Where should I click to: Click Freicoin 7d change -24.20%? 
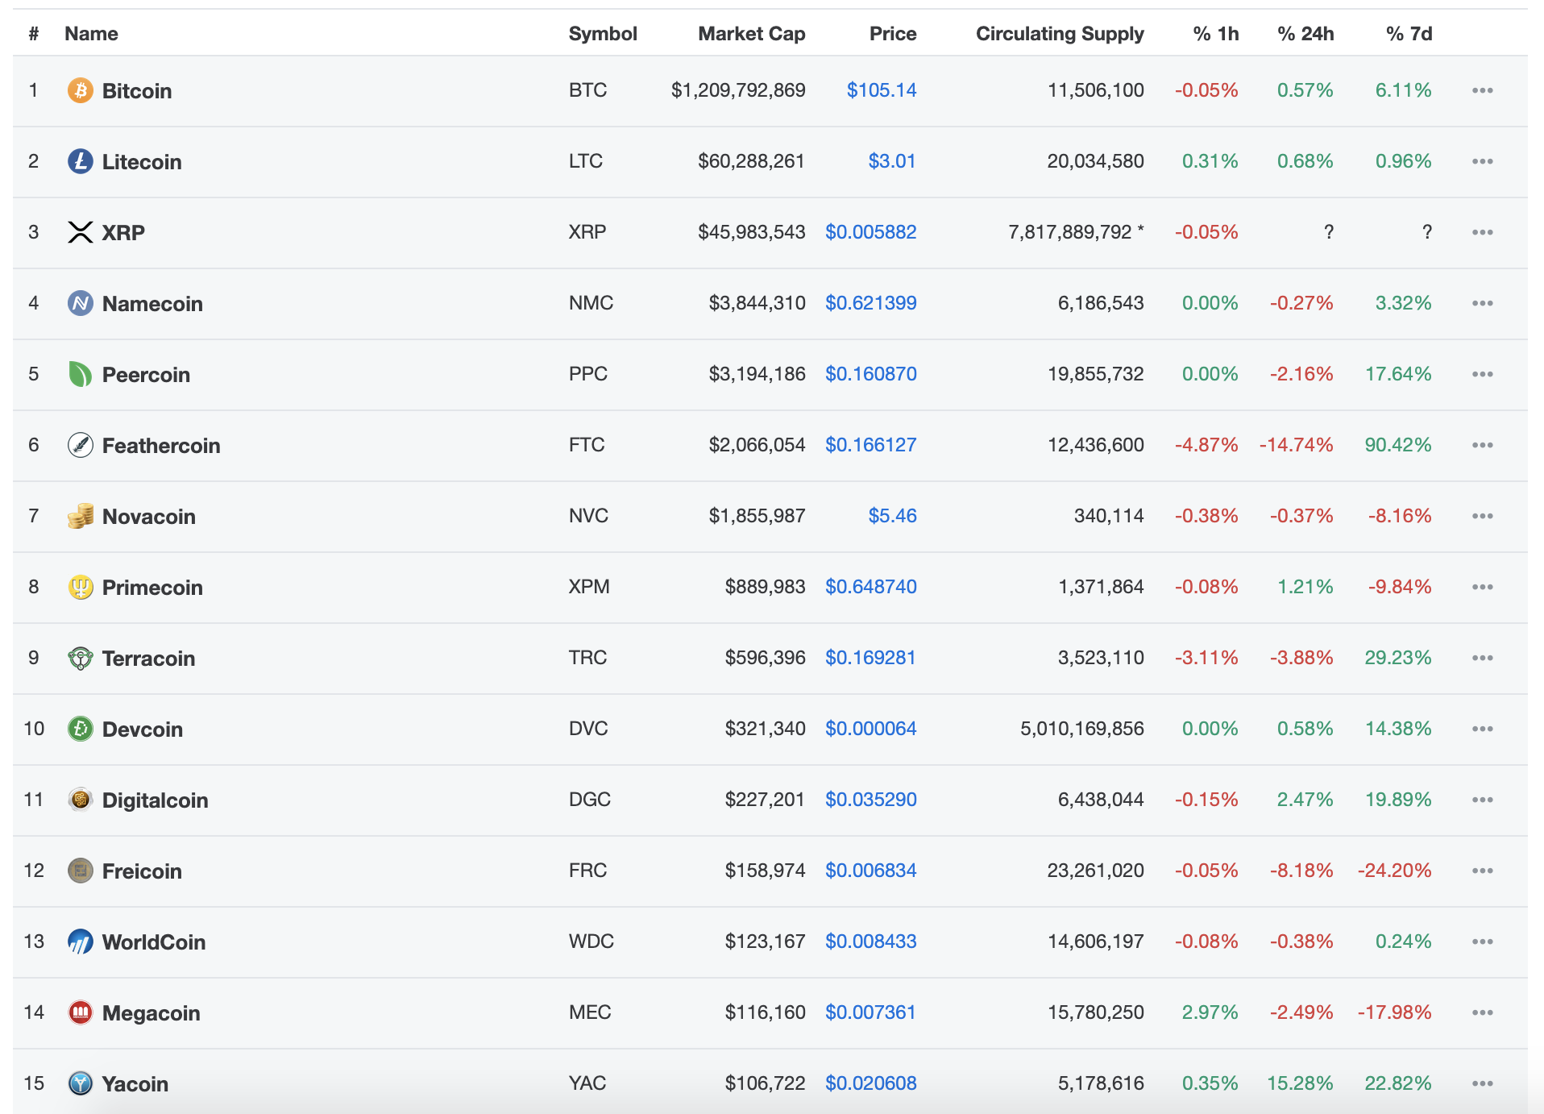click(x=1395, y=871)
